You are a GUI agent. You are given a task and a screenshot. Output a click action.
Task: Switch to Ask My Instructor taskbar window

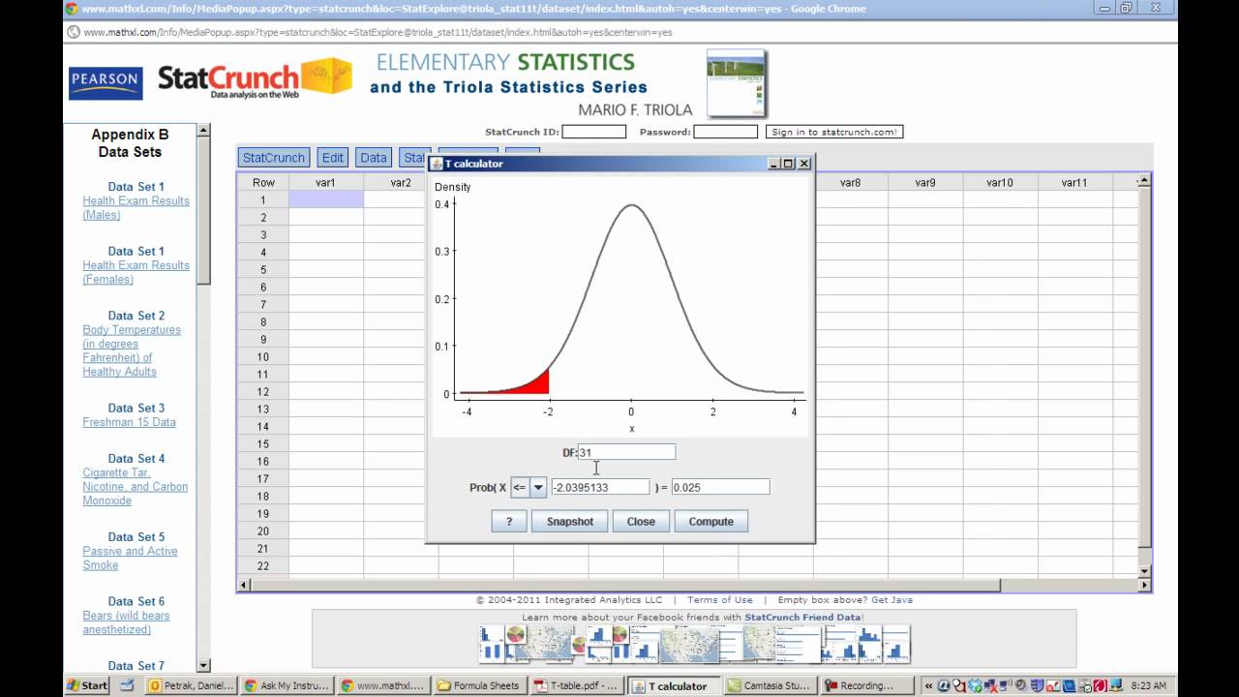coord(287,685)
